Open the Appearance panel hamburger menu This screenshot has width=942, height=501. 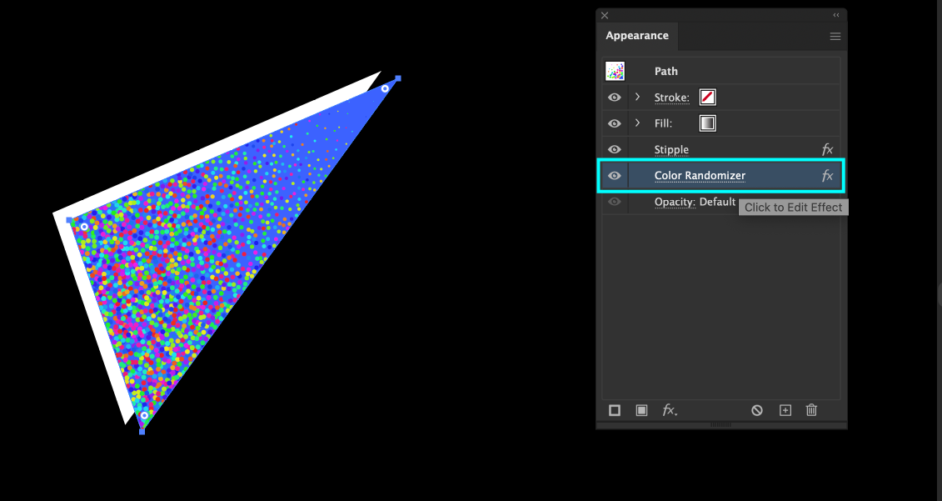point(835,37)
